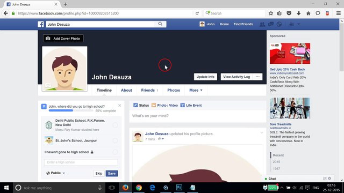The width and height of the screenshot is (344, 193).
Task: Switch to the Timeline tab
Action: point(104,90)
